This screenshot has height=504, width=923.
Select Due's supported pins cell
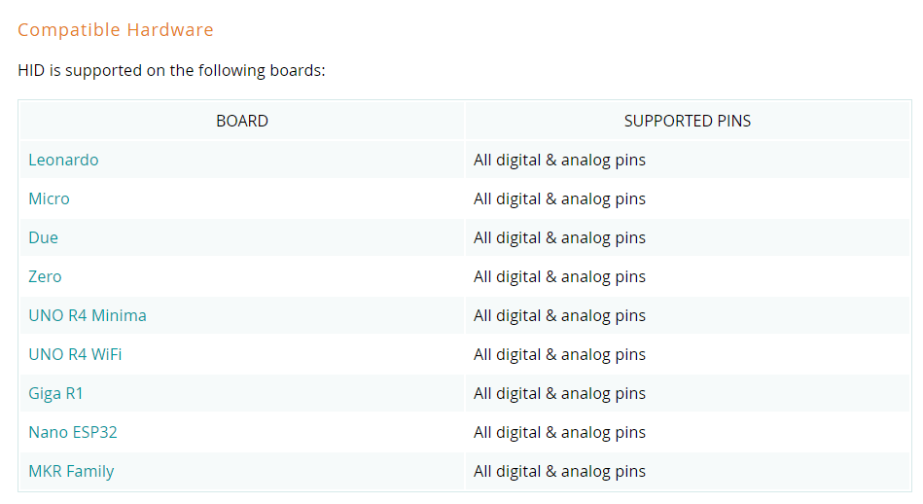pyautogui.click(x=688, y=237)
